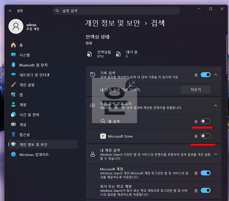Click the 웹 검색 magnifier icon
Viewport: 229px width, 201px height.
click(x=103, y=121)
